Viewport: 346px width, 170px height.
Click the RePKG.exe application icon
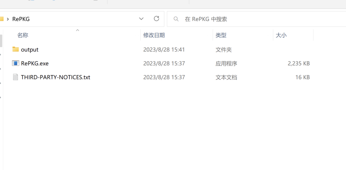coord(16,63)
